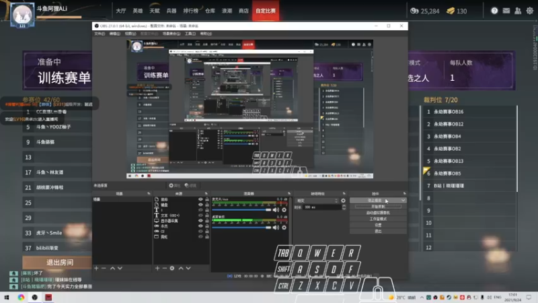This screenshot has width=538, height=303.
Task: Open the OBS 场景集合 menu
Action: [171, 34]
